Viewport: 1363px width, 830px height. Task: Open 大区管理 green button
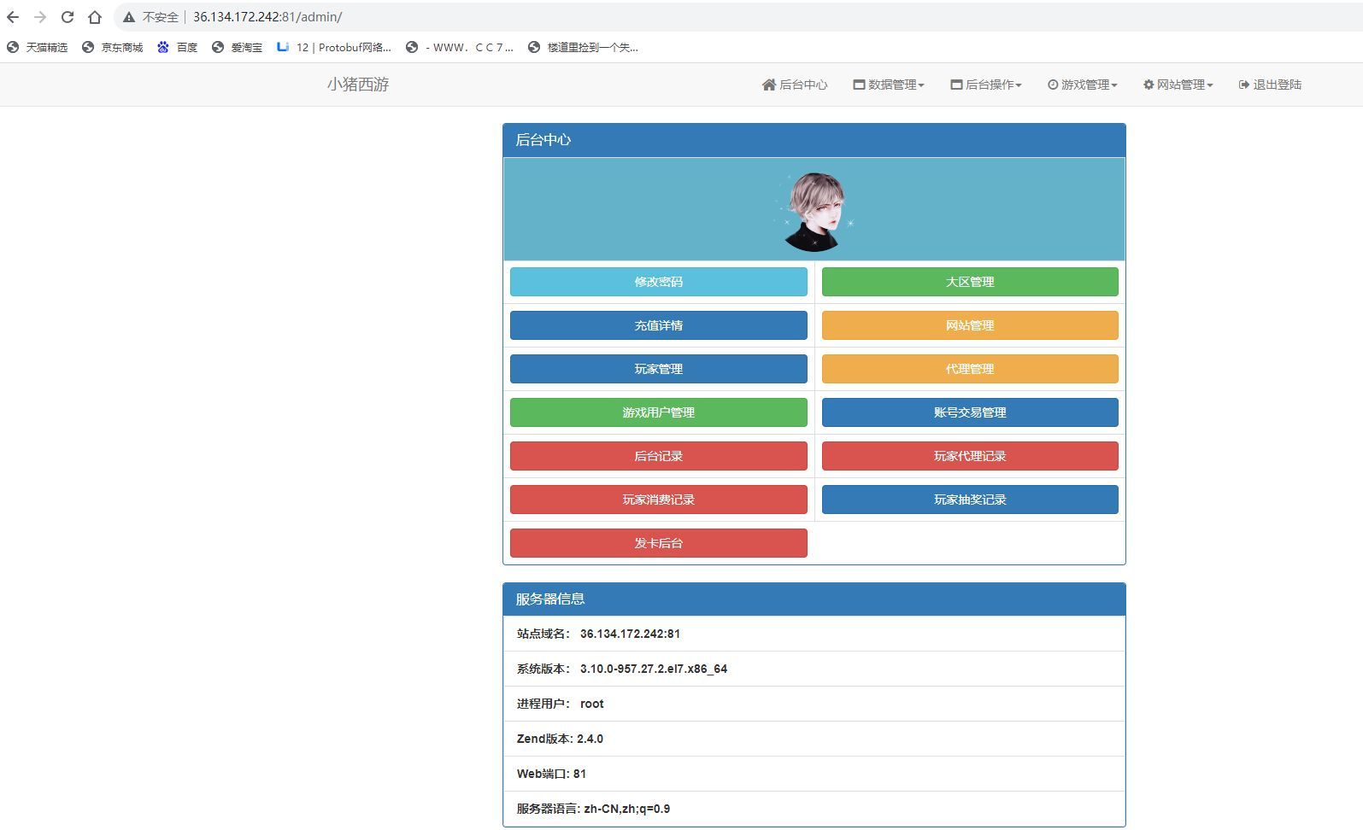tap(970, 282)
